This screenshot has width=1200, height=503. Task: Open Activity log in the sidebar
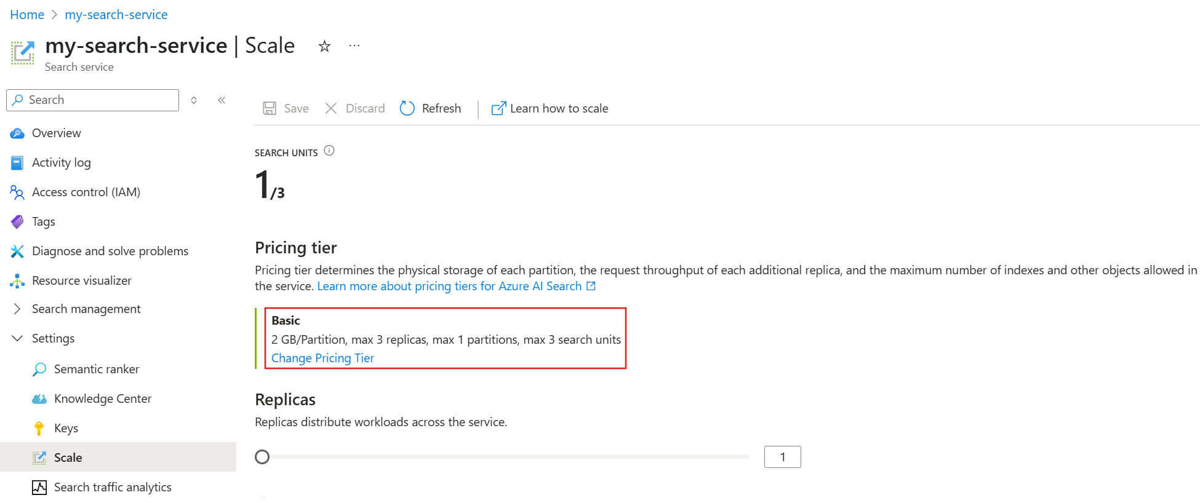pos(61,162)
